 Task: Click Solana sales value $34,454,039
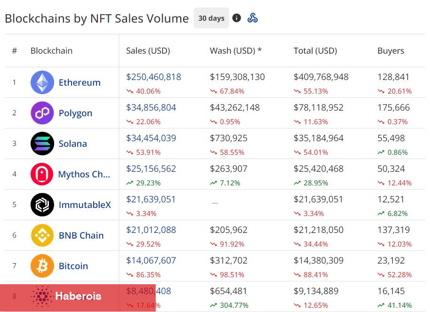point(151,138)
